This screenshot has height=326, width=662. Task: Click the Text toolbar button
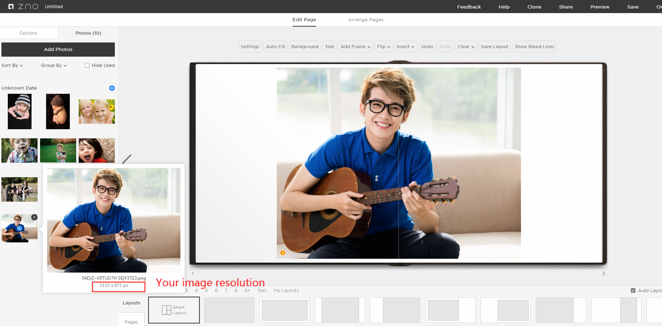(x=330, y=47)
